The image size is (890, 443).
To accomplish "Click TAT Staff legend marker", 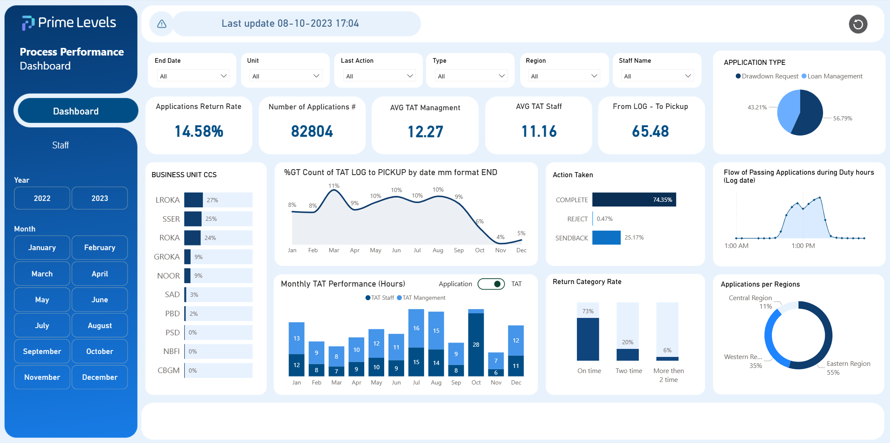I will tap(368, 298).
